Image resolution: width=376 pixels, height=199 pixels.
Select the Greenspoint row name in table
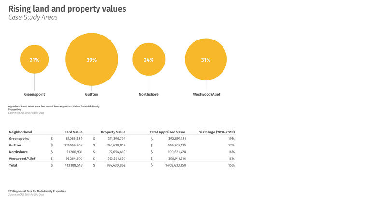(x=18, y=138)
